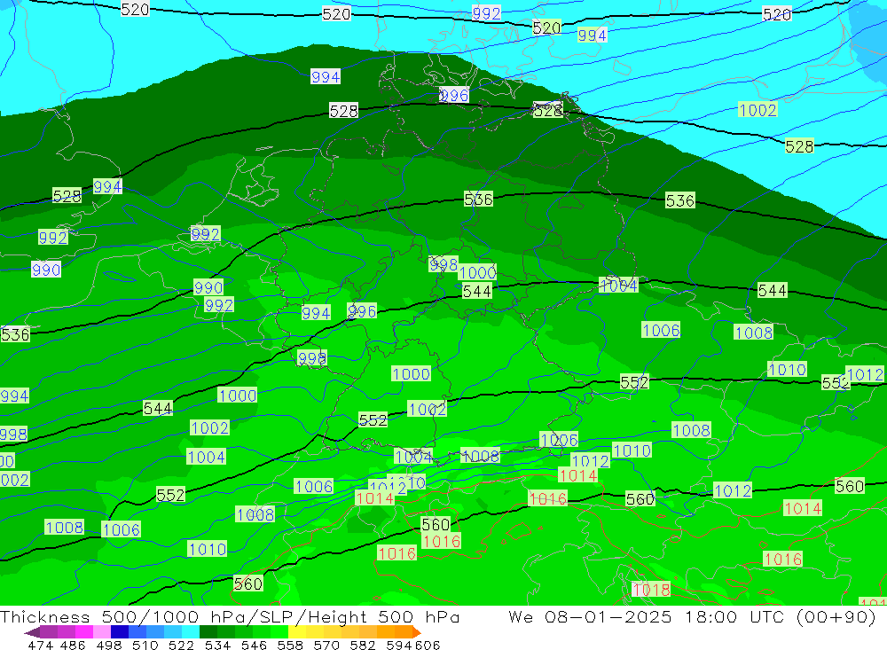Click the magenta swatch in the legend
Viewport: 887px width, 650px height.
(84, 632)
